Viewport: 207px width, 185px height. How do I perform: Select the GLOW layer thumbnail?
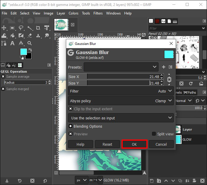pyautogui.click(x=179, y=139)
